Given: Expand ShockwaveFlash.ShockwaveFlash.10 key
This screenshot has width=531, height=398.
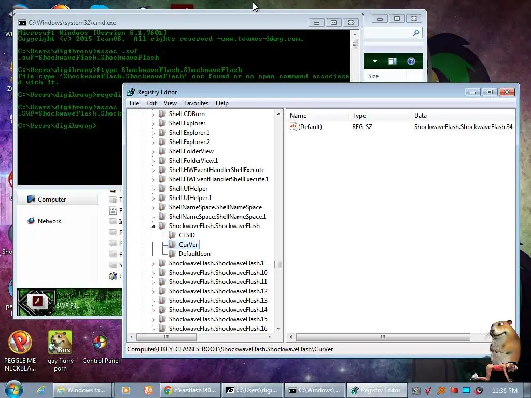Looking at the screenshot, I should pyautogui.click(x=153, y=273).
